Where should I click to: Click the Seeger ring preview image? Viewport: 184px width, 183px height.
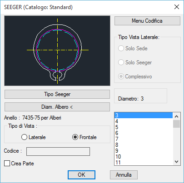(57, 51)
